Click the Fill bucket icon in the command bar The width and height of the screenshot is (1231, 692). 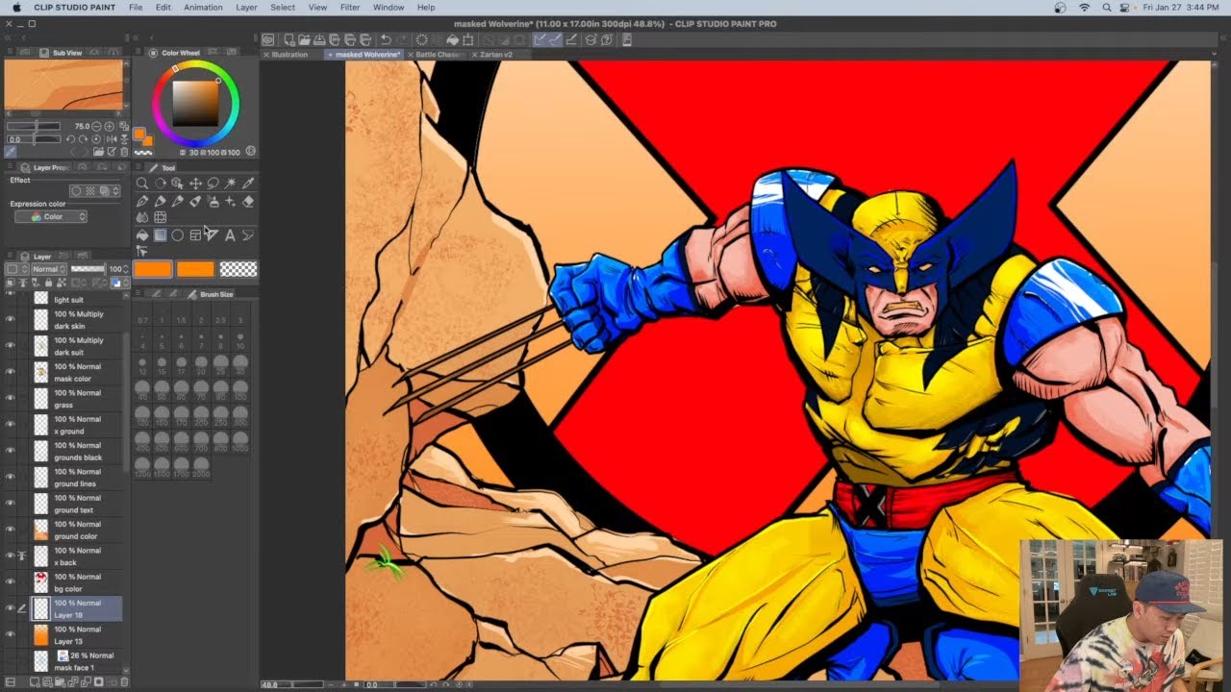pyautogui.click(x=452, y=40)
